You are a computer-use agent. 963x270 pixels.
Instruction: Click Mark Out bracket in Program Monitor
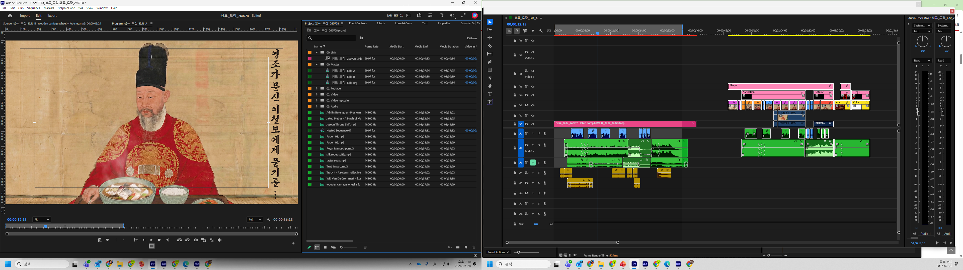tap(123, 240)
